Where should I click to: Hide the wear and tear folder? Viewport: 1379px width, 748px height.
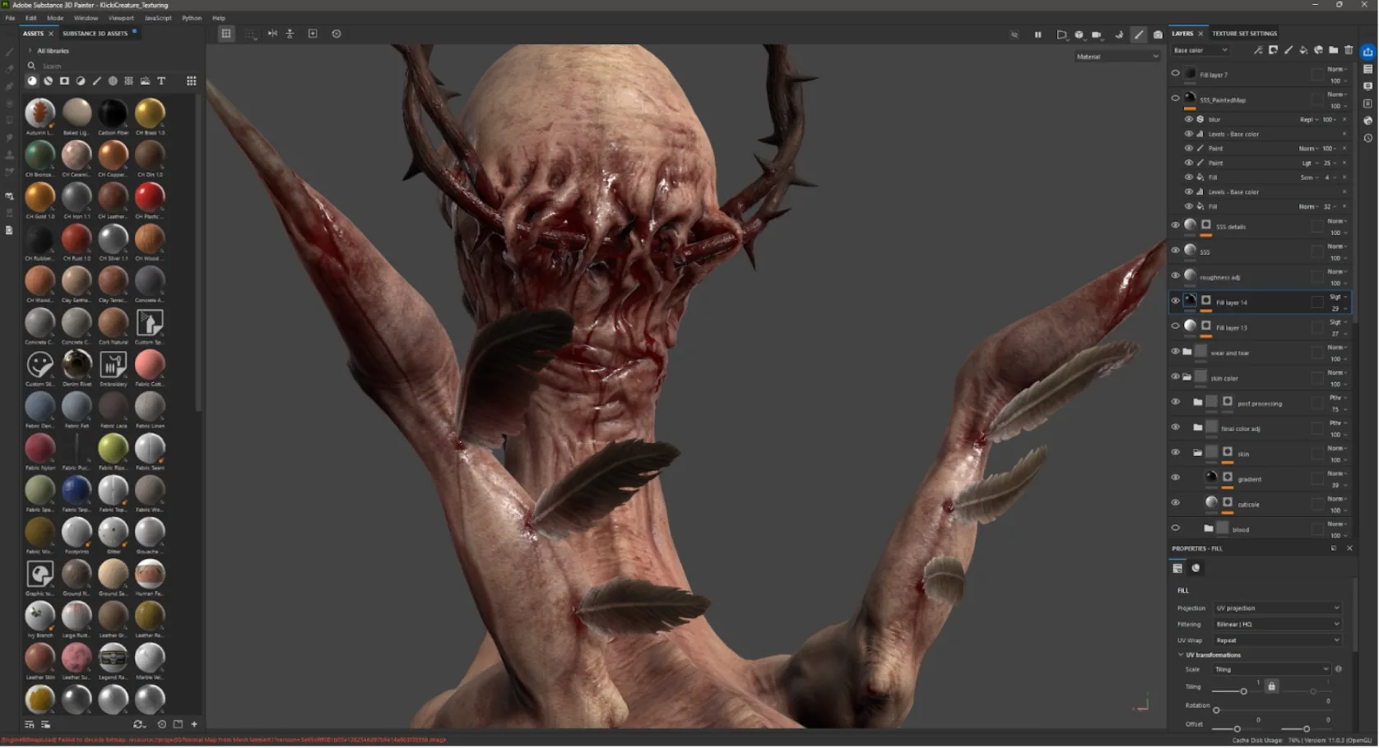(1175, 351)
